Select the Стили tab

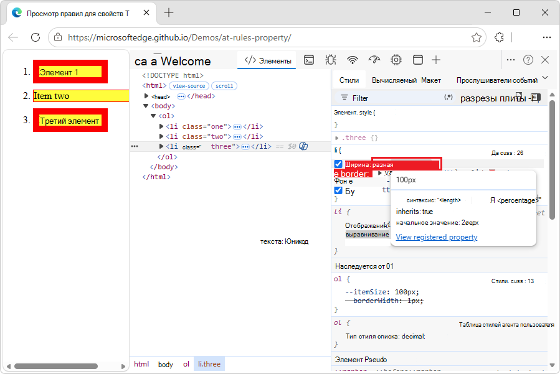click(x=349, y=80)
